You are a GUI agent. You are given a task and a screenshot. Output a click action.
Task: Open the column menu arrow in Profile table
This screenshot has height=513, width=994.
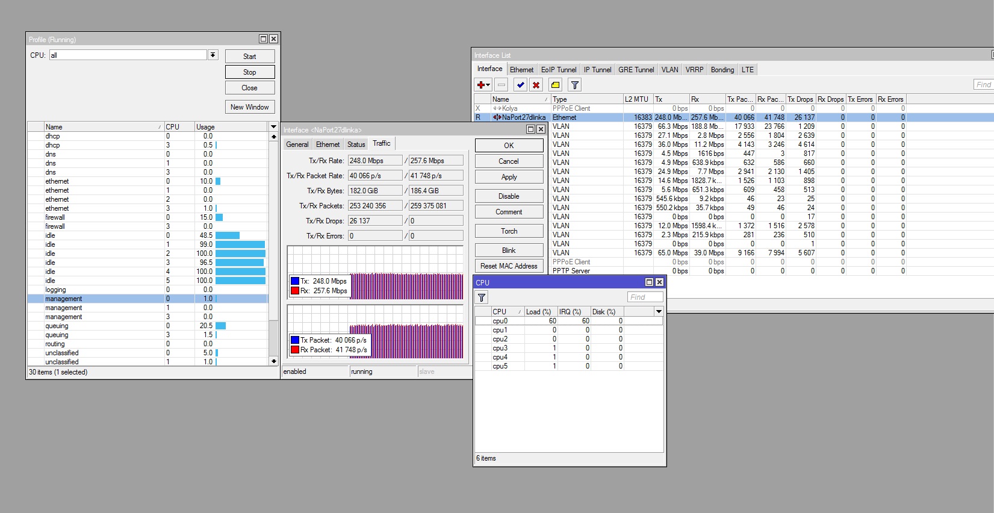coord(273,127)
